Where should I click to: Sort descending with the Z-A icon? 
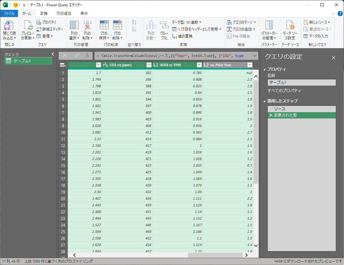(x=134, y=29)
